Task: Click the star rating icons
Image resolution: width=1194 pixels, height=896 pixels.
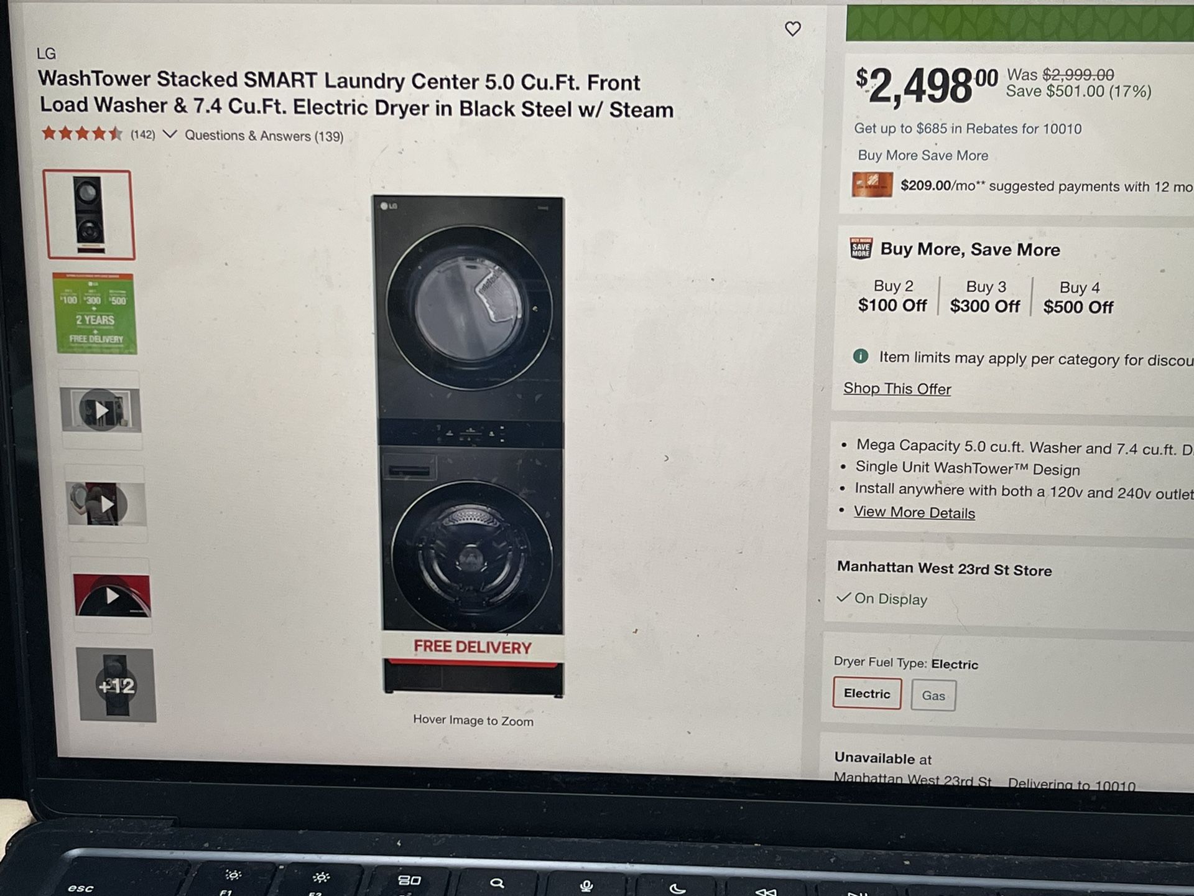Action: (x=81, y=133)
